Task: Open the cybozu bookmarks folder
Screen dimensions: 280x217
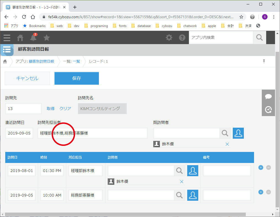Action: [x=164, y=26]
